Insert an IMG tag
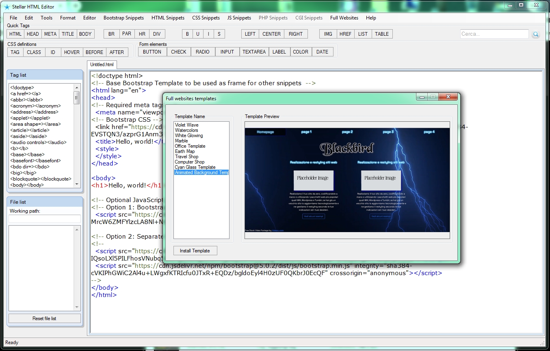The width and height of the screenshot is (550, 351). 328,34
